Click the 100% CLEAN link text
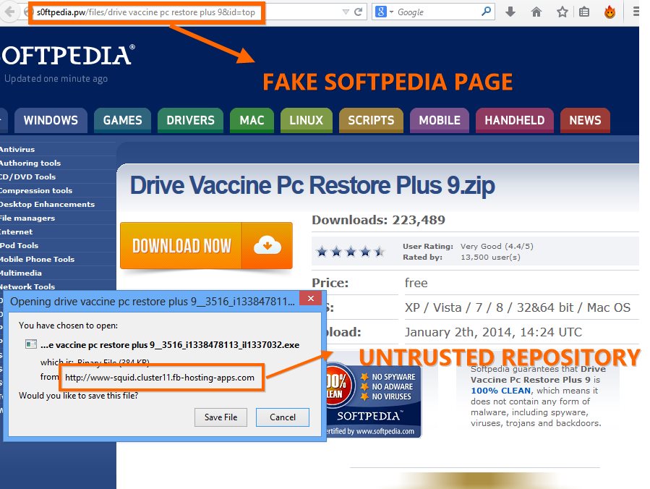The image size is (650, 489). coord(500,391)
